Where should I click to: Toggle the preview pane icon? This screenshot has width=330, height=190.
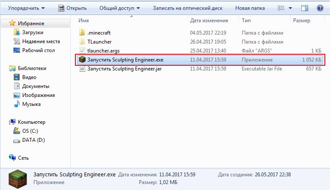point(305,8)
